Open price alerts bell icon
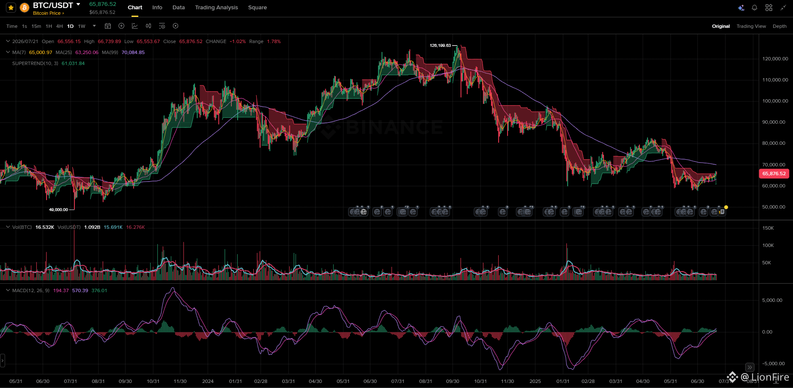This screenshot has width=793, height=388. coord(755,8)
